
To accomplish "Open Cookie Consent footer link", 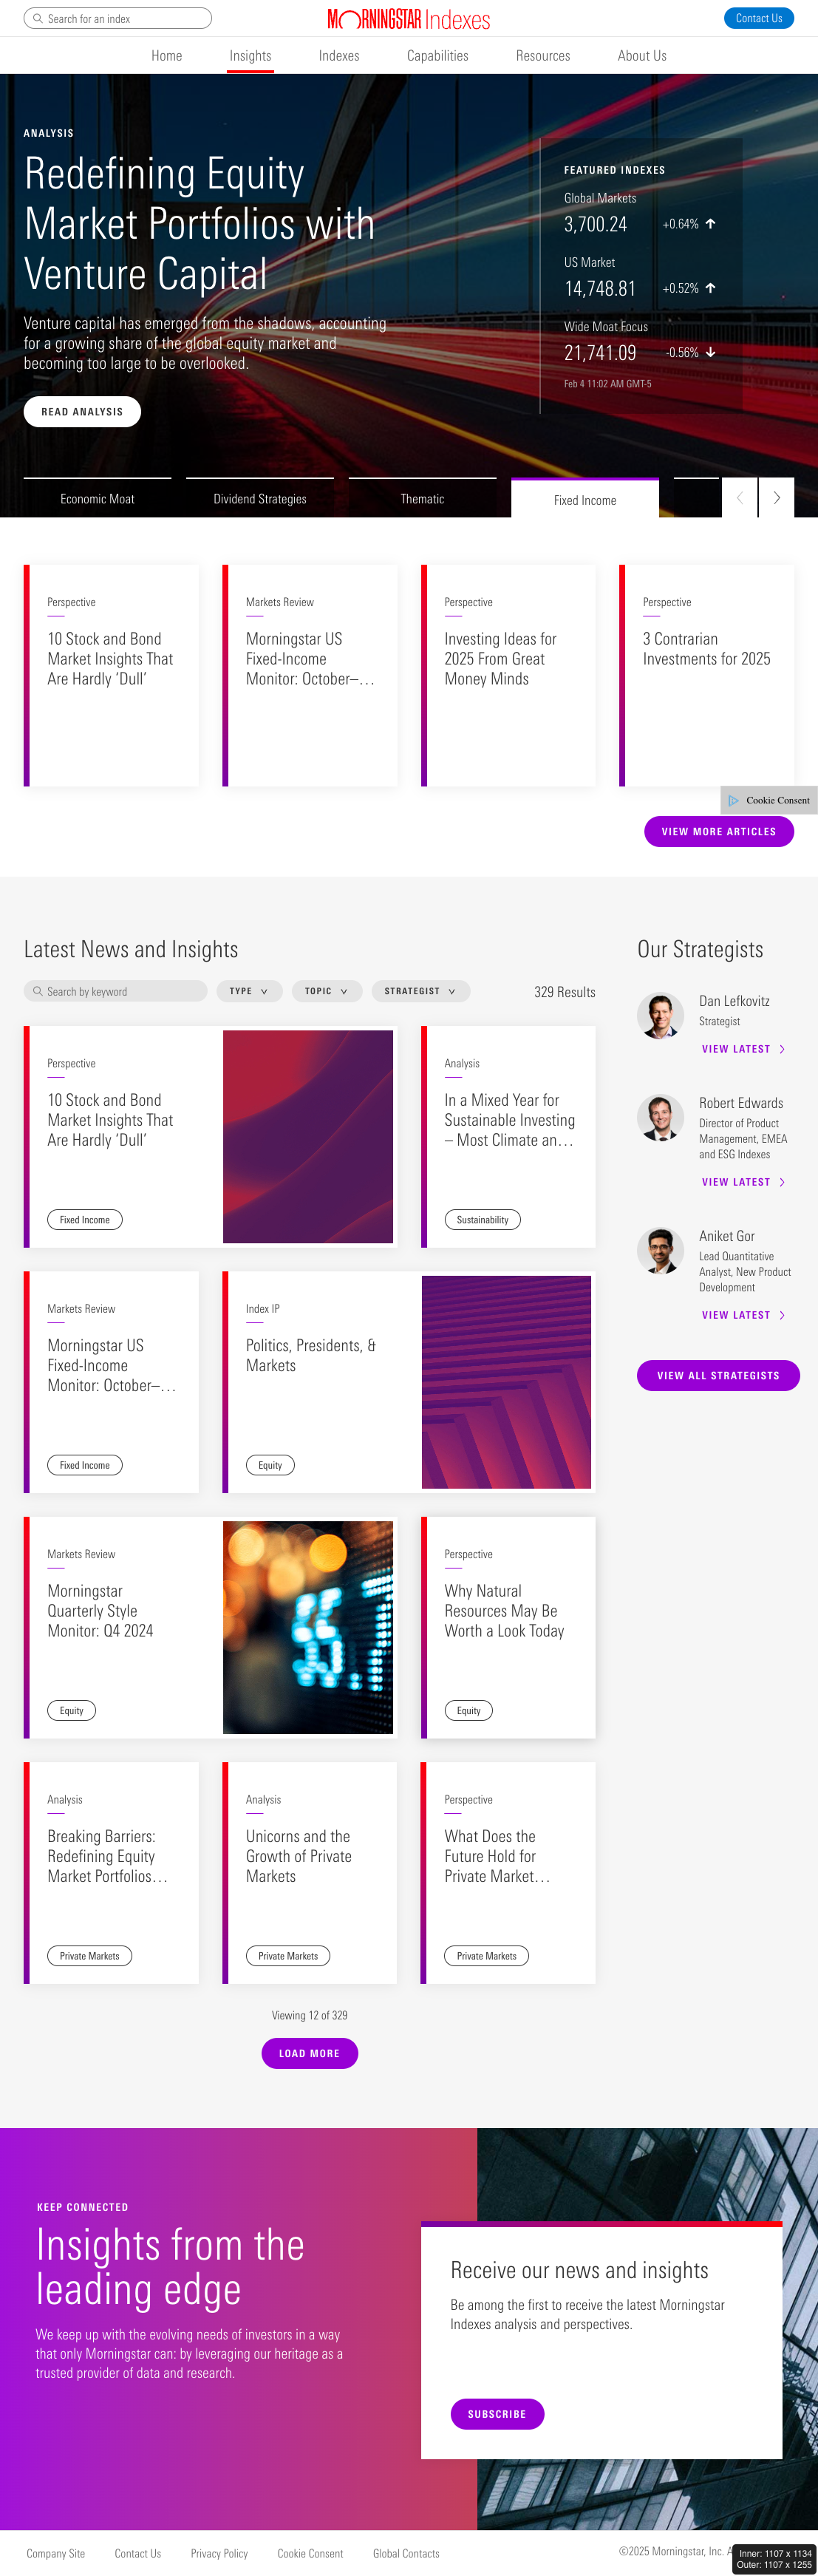I will pos(310,2553).
